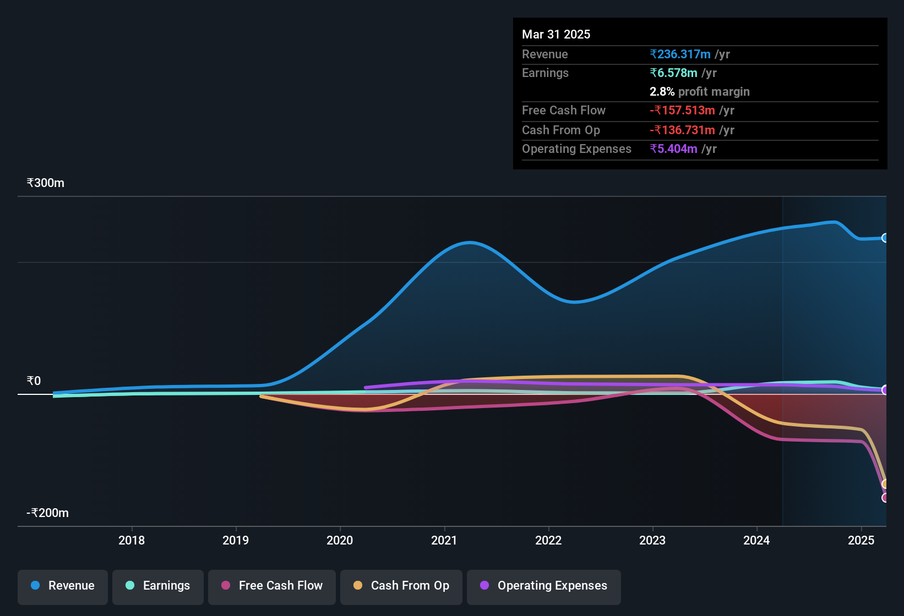Click the -₹200m y-axis label
This screenshot has height=616, width=904.
tap(48, 513)
